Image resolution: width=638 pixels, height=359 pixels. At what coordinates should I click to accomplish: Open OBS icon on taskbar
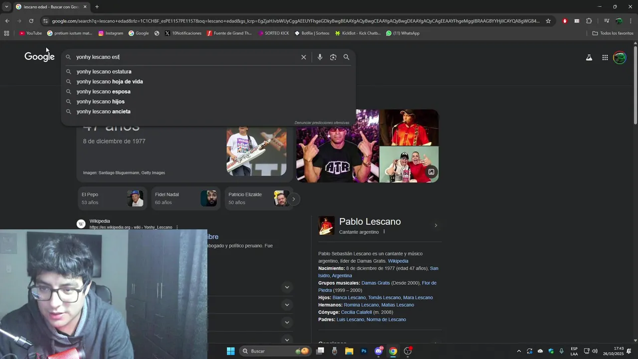408,351
